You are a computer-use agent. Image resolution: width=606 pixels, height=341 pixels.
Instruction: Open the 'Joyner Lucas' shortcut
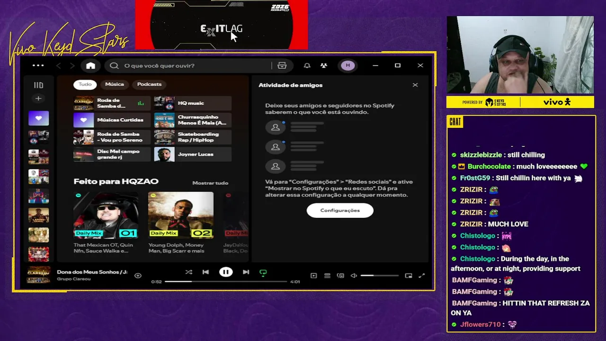[x=193, y=154]
